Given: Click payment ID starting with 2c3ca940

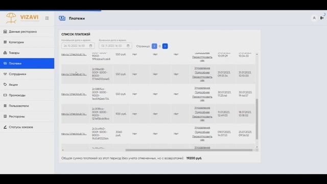Looking at the screenshot, I should 100,134.
